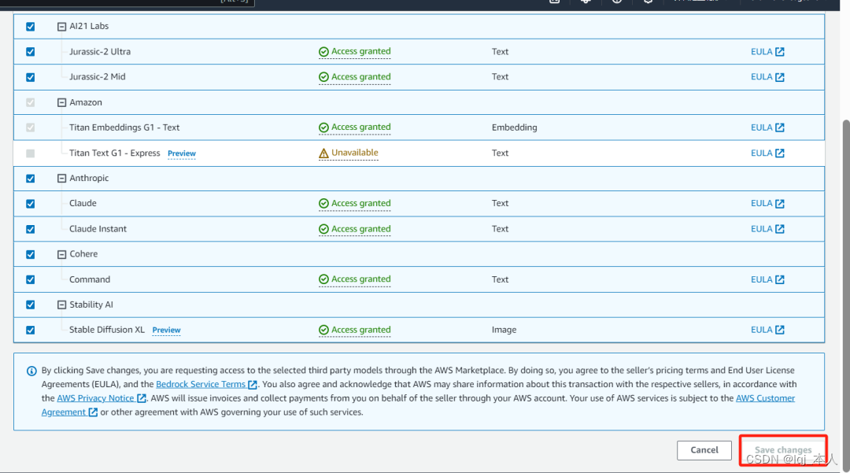Collapse the Stability AI group

pyautogui.click(x=62, y=305)
